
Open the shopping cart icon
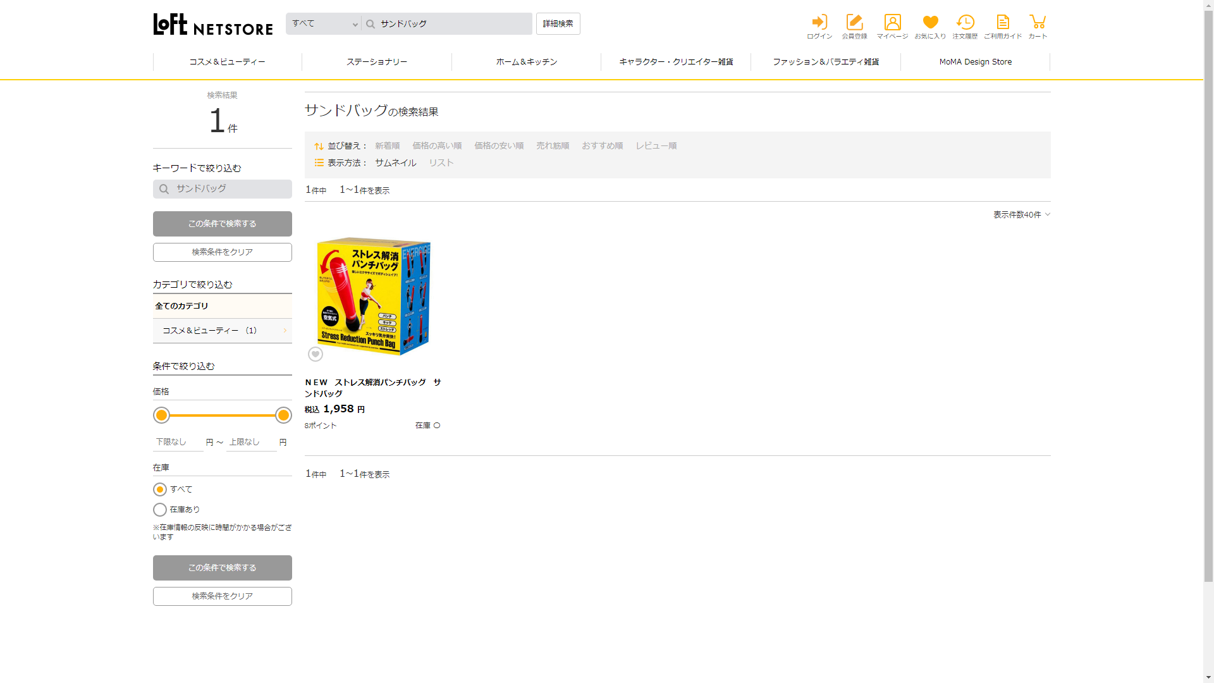[x=1038, y=23]
